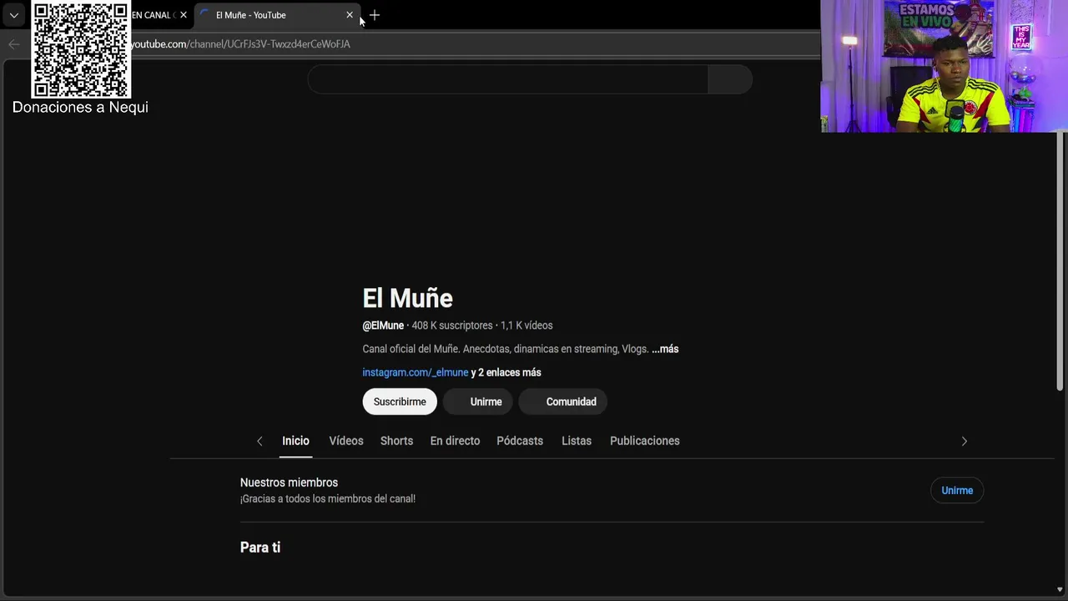Open the new tab plus button

point(375,15)
